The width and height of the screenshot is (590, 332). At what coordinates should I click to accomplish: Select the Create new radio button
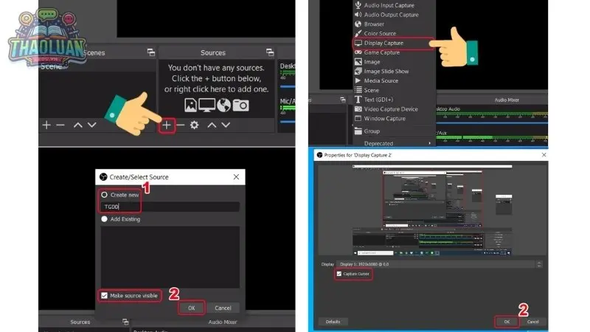click(x=105, y=195)
